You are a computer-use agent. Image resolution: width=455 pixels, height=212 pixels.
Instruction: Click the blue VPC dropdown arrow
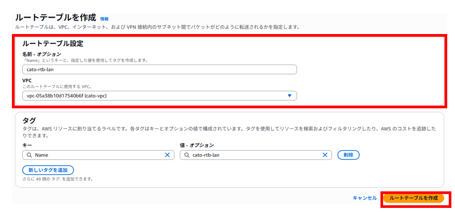pyautogui.click(x=289, y=95)
